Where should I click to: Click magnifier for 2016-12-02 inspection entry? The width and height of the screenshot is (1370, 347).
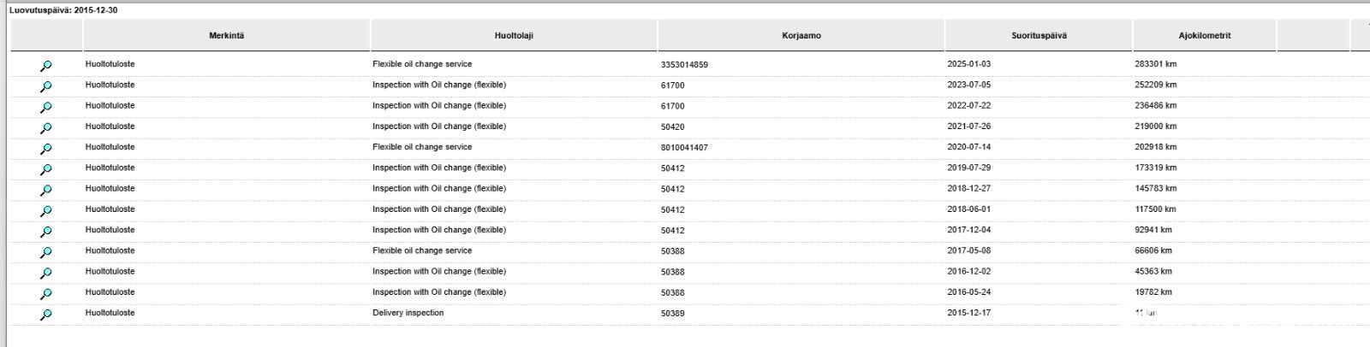point(46,273)
